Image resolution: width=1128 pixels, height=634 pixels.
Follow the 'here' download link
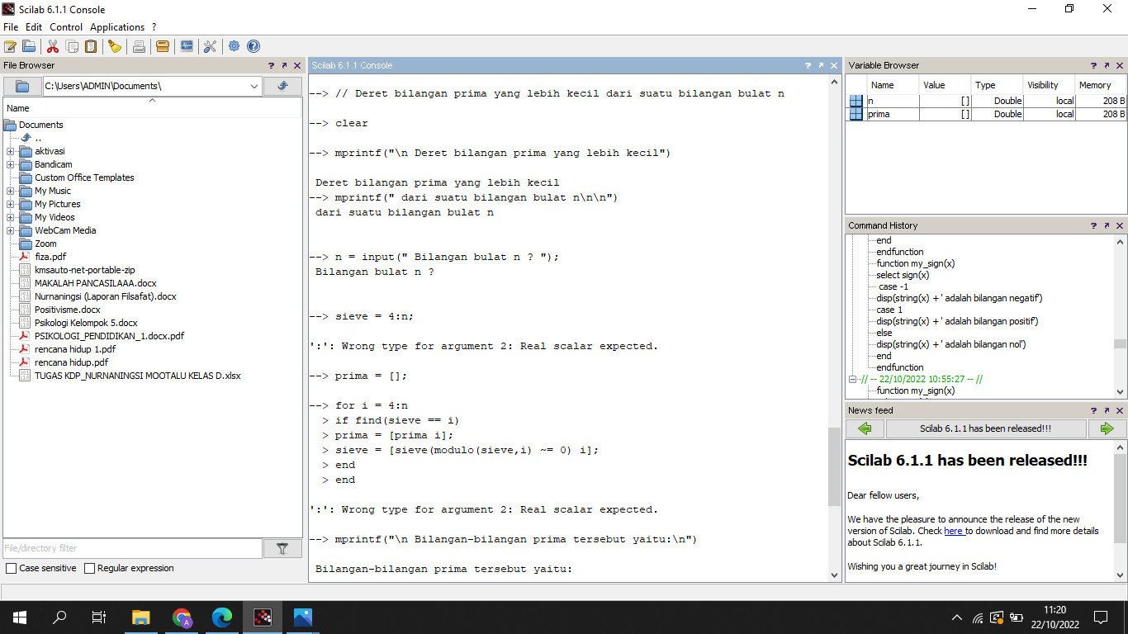coord(954,531)
